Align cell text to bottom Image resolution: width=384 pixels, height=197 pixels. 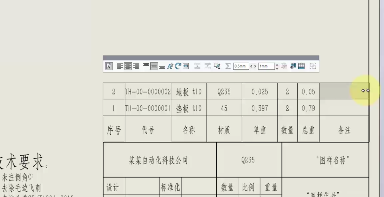(x=162, y=67)
